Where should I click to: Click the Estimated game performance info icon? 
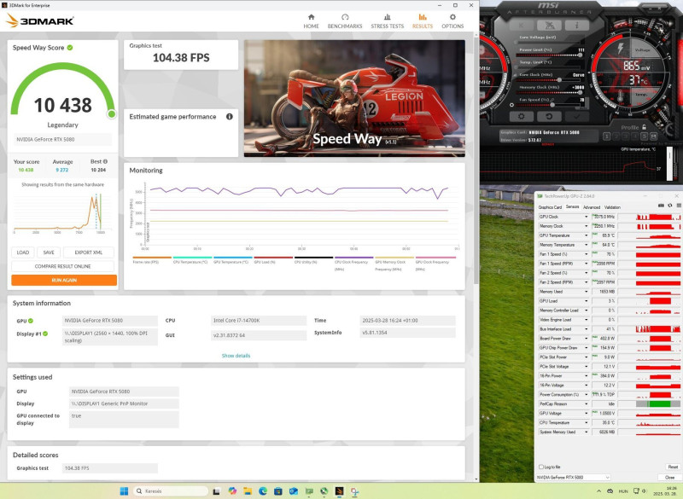(x=230, y=117)
